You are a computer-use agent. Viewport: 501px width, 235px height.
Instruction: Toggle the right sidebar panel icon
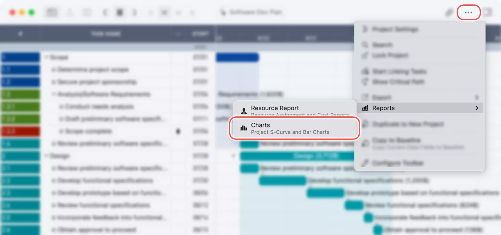coord(488,13)
